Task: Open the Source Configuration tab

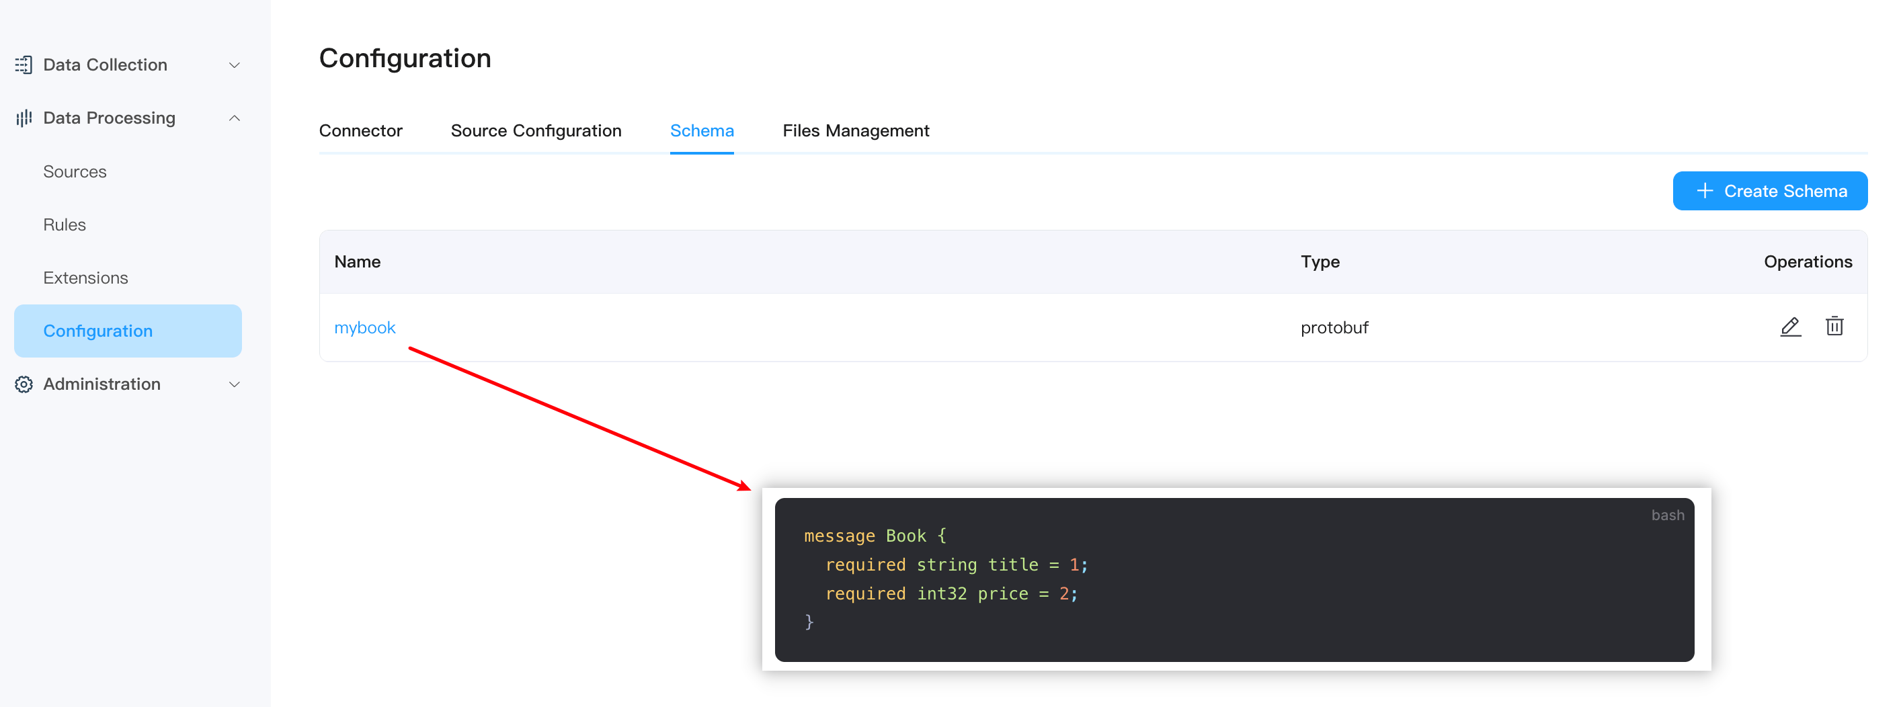Action: [536, 130]
